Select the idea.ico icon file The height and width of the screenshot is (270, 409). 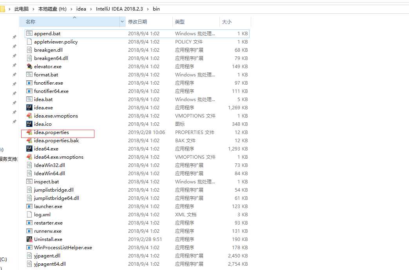point(29,124)
